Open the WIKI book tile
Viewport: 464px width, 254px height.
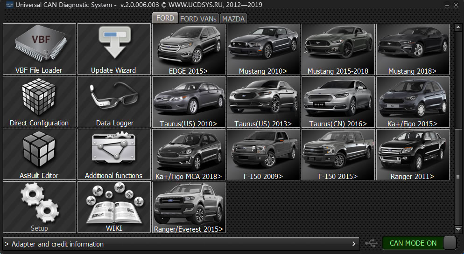114,207
